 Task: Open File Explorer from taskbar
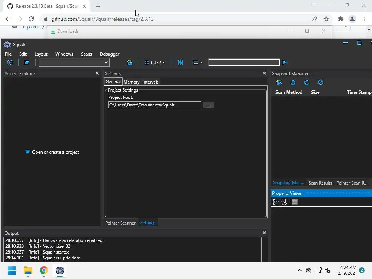(28, 270)
